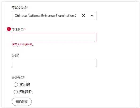Click the red asterisk beside 分数 label

tap(18, 55)
